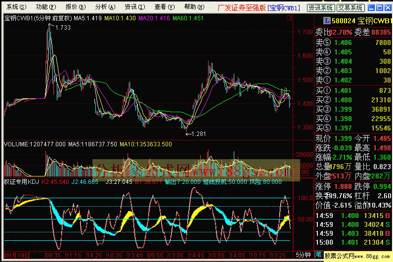Click the volume MA10:1353633.500 label
Viewport: 393px width, 262px height.
coord(146,144)
